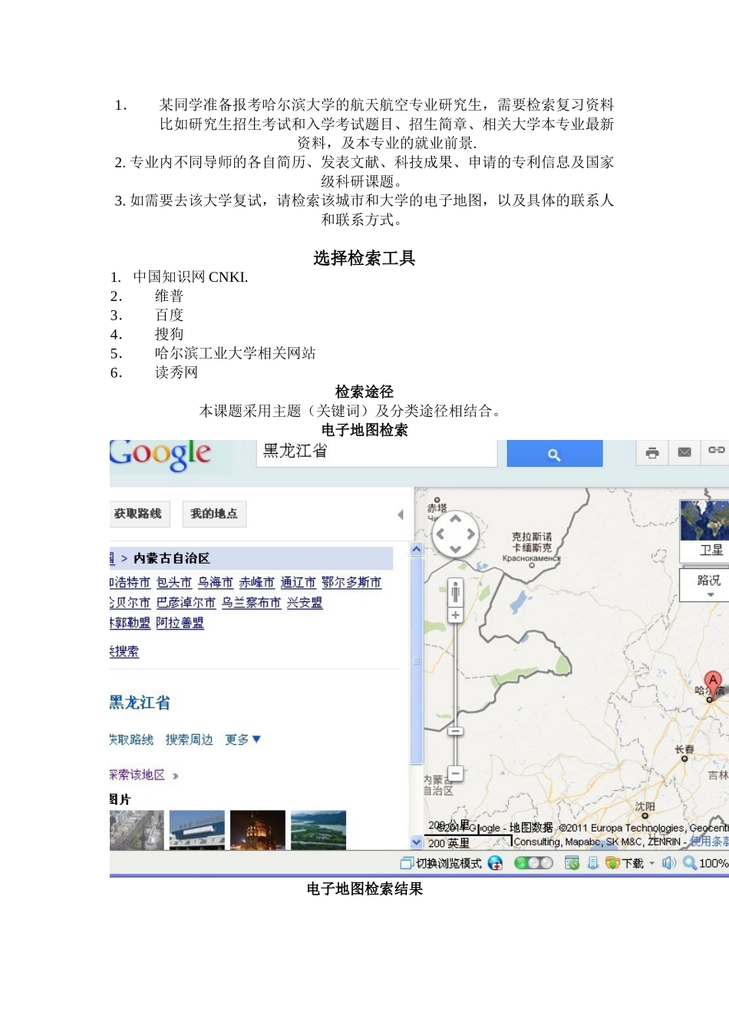Toggle the green pill switch in status bar
This screenshot has height=1032, width=729.
[x=533, y=863]
